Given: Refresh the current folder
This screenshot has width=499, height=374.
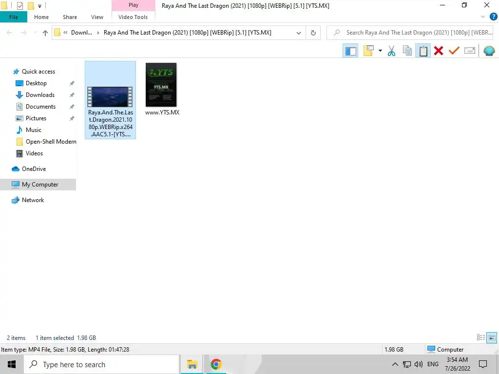Looking at the screenshot, I should point(313,33).
